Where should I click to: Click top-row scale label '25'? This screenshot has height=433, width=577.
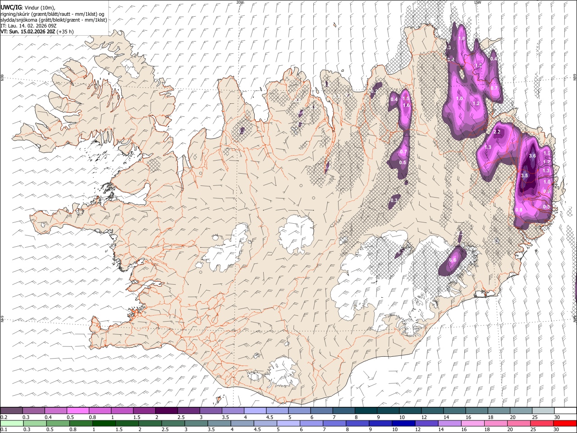534,417
